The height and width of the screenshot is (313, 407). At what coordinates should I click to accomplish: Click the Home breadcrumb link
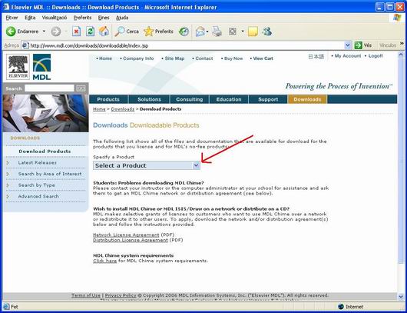pyautogui.click(x=99, y=109)
